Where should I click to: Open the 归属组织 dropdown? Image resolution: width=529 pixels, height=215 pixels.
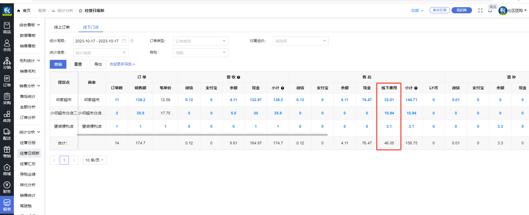pyautogui.click(x=301, y=41)
